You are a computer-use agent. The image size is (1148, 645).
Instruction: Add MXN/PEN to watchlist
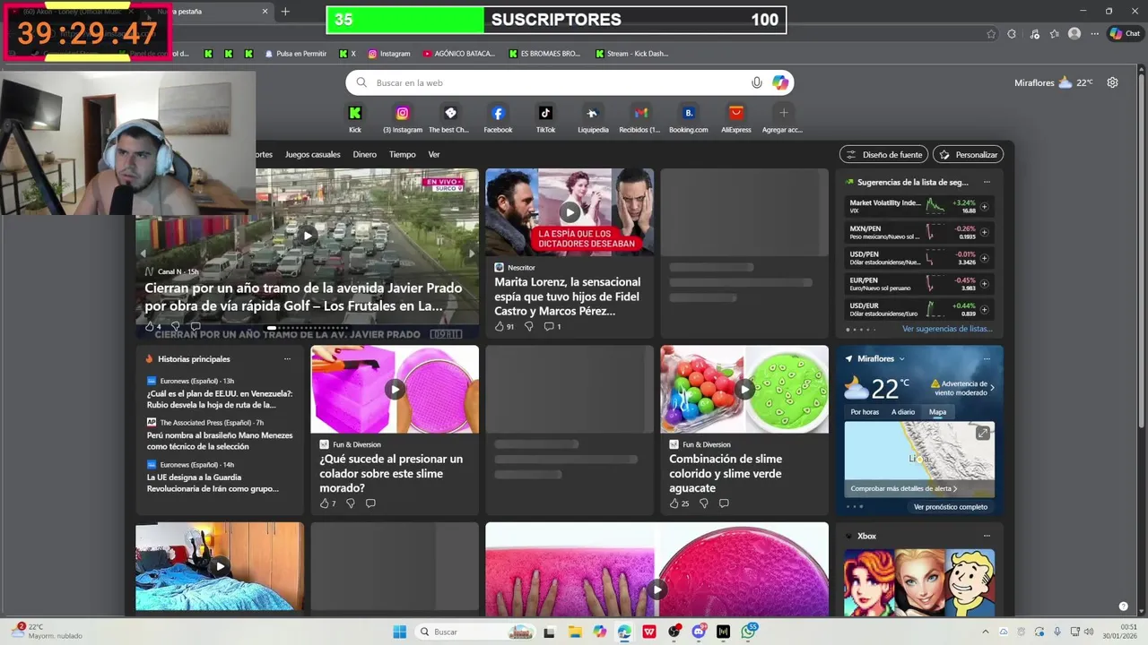tap(984, 232)
